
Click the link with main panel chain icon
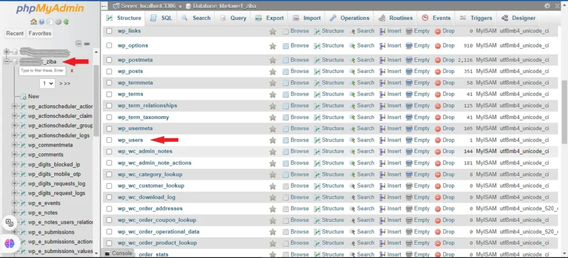pos(87,43)
